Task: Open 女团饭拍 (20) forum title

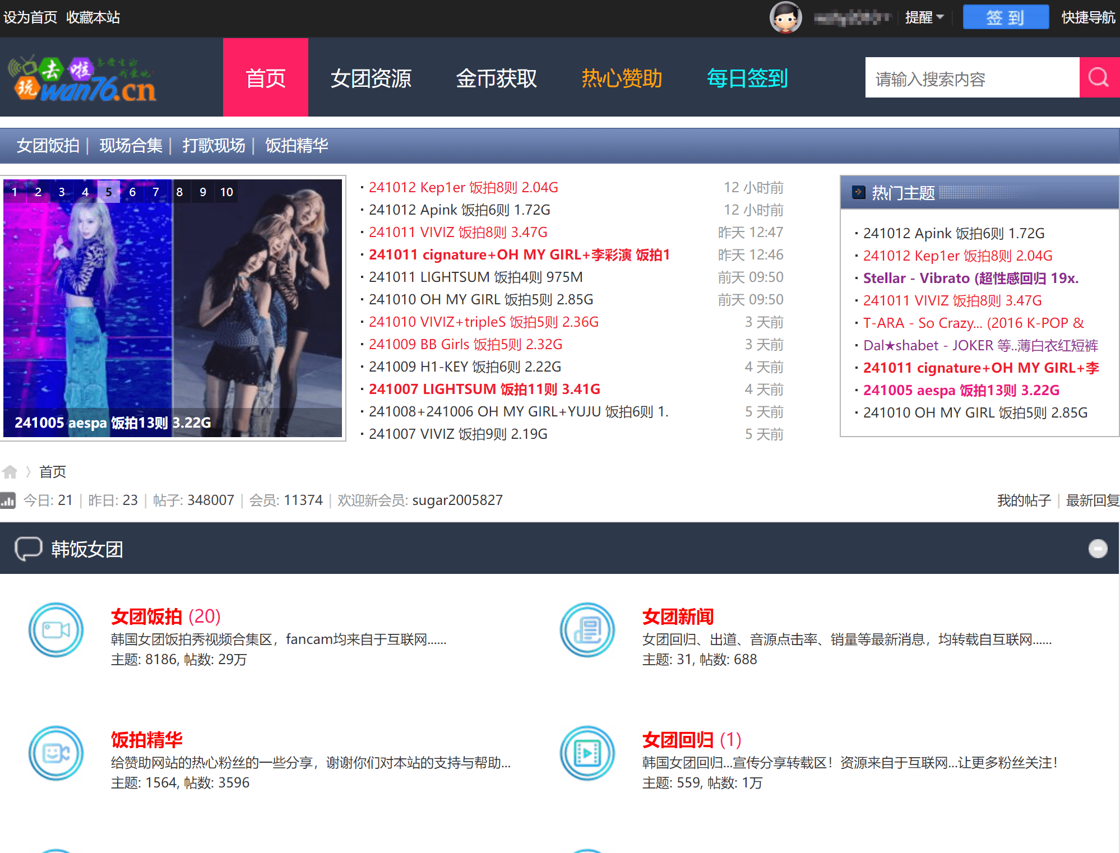Action: (x=166, y=616)
